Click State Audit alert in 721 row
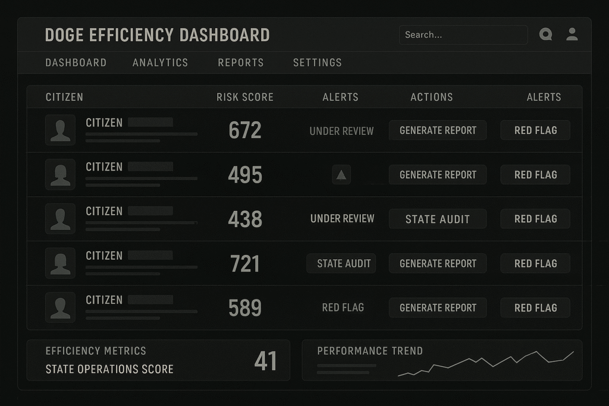Image resolution: width=609 pixels, height=406 pixels. [x=341, y=263]
